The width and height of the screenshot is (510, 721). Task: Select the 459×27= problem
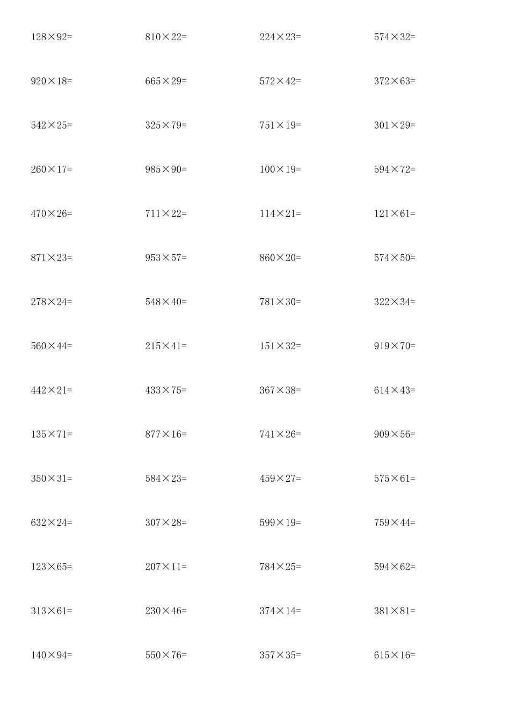coord(280,479)
